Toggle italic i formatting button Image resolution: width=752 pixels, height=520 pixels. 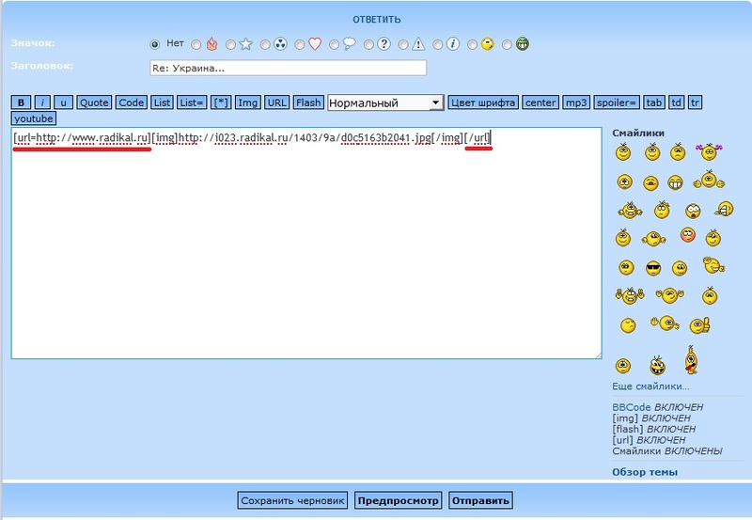[42, 102]
